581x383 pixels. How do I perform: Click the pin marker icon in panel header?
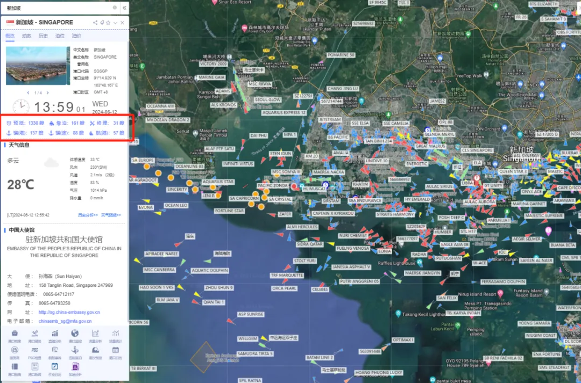coord(102,23)
